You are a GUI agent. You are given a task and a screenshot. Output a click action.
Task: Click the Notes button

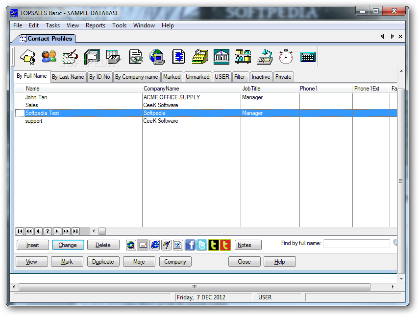pos(248,245)
